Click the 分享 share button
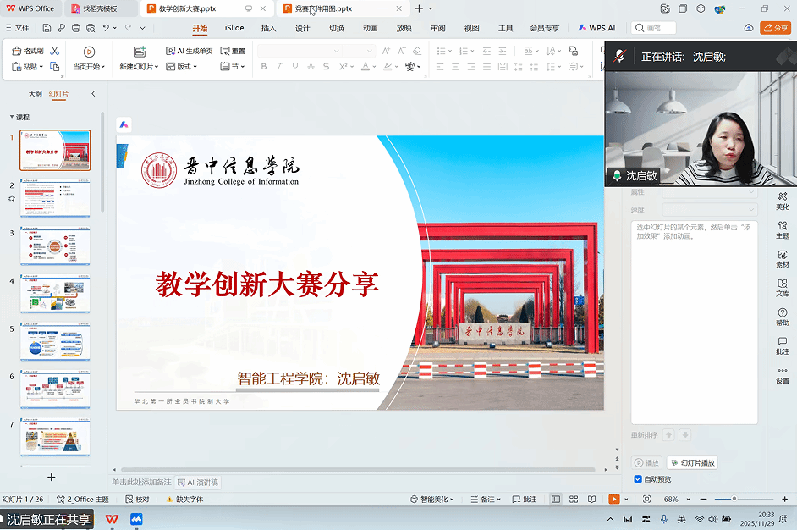 (775, 28)
